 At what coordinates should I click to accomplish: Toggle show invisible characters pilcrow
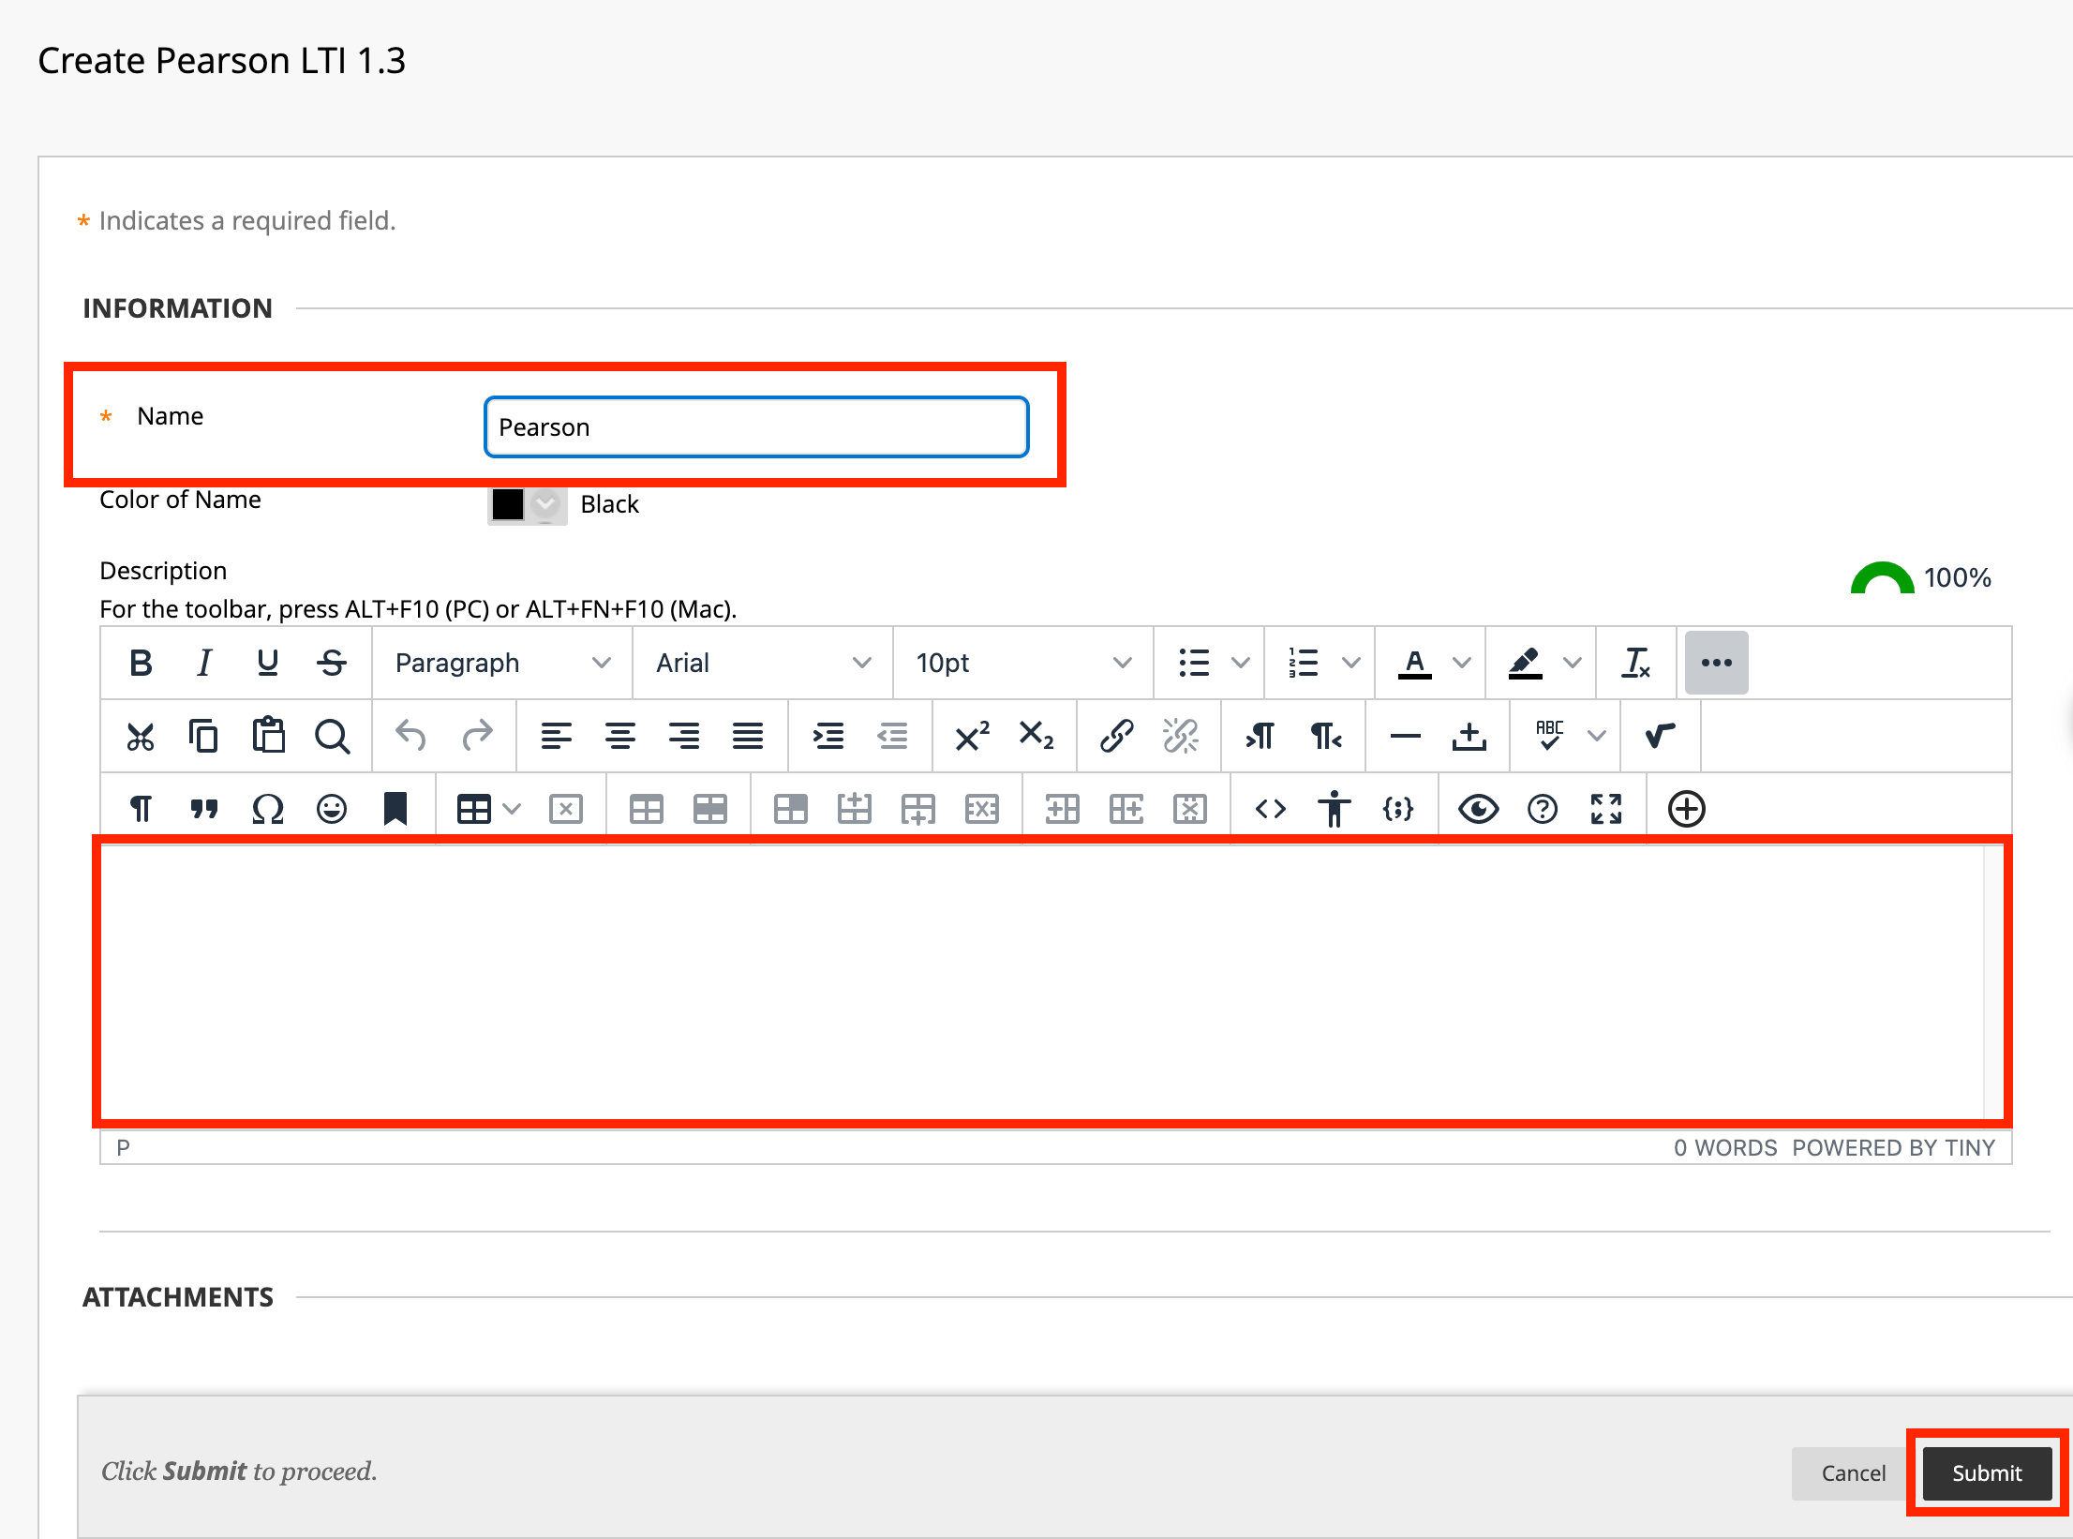141,809
